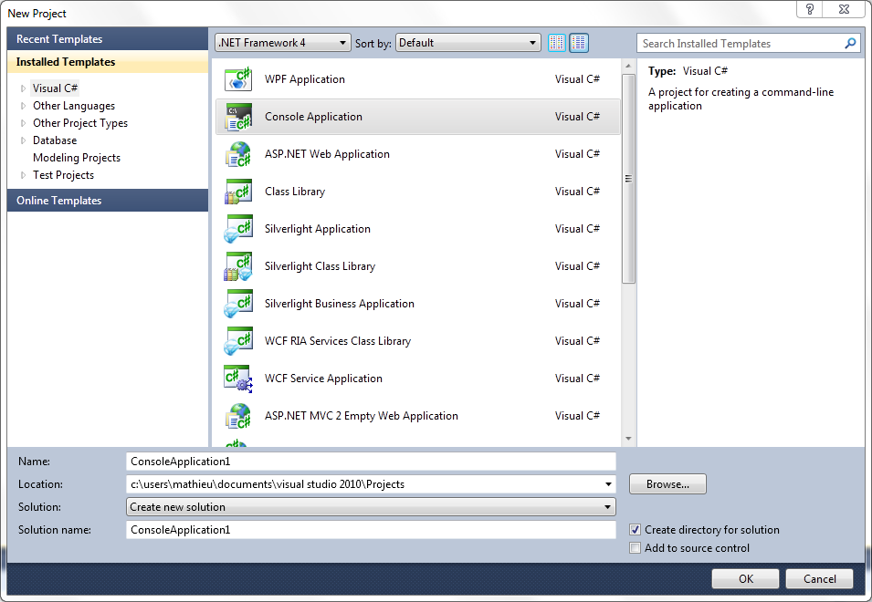872x602 pixels.
Task: Open the .NET Framework version dropdown
Action: [341, 42]
